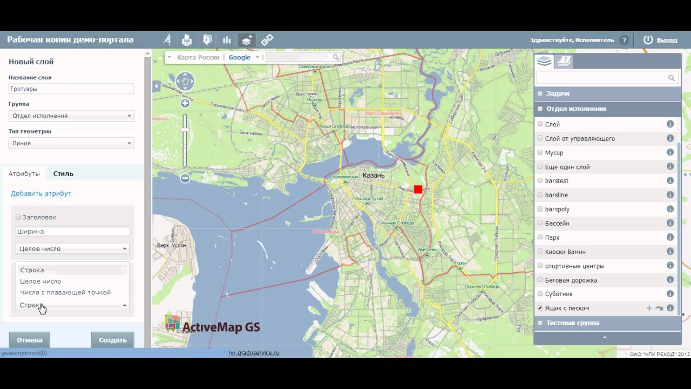691x389 pixels.
Task: Click the map search magnifier icon
Action: coord(336,57)
